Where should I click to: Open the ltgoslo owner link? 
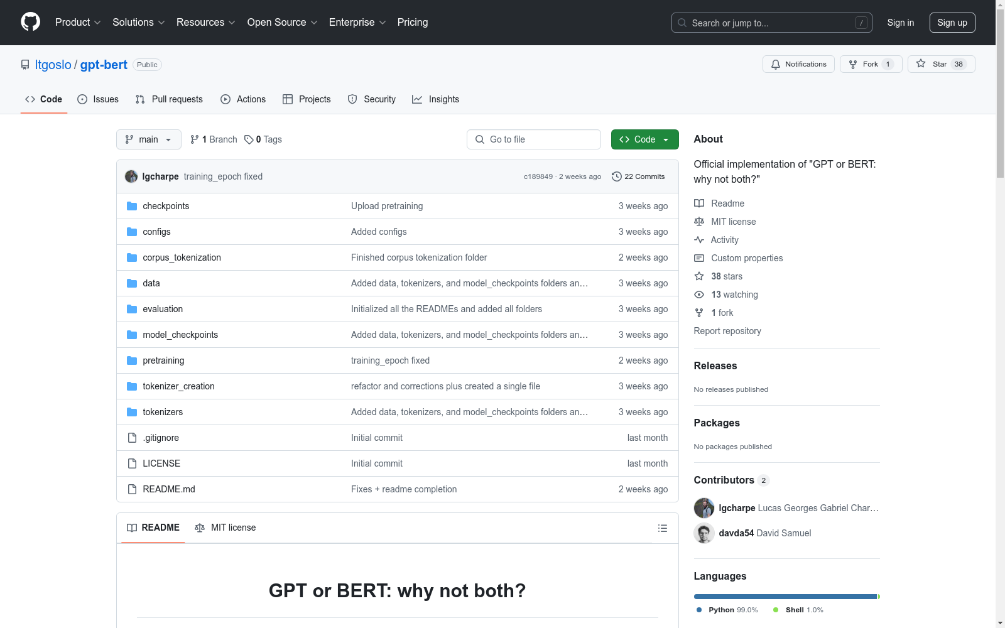(x=53, y=65)
